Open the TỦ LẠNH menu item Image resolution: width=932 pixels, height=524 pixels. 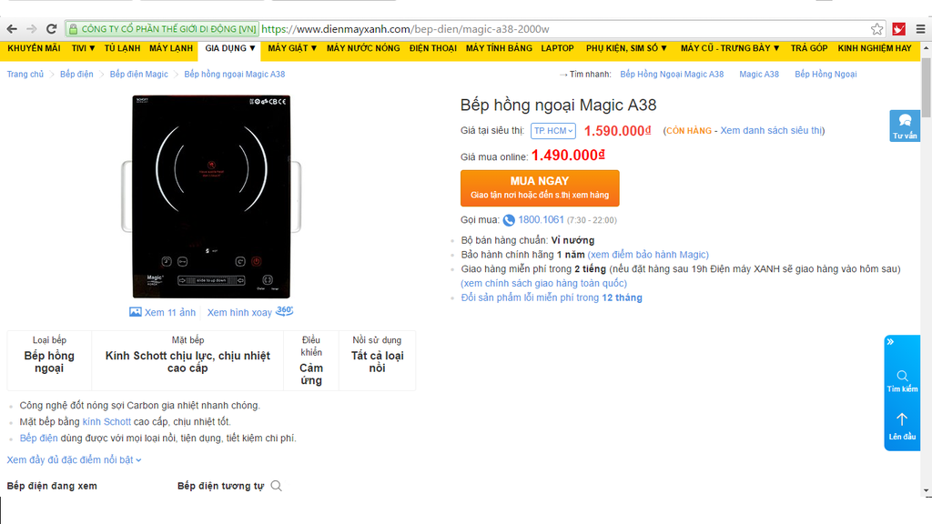coord(123,48)
